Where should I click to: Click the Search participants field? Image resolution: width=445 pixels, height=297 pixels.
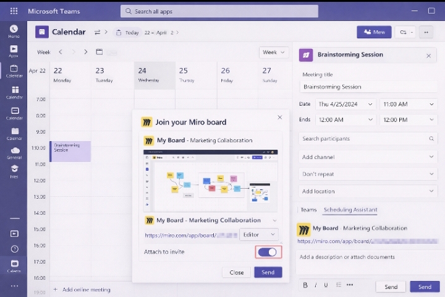365,139
